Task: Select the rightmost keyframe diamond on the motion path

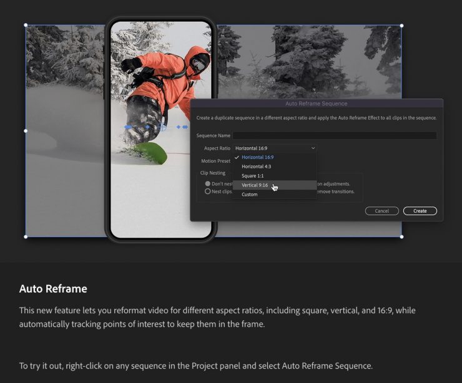Action: coord(185,127)
